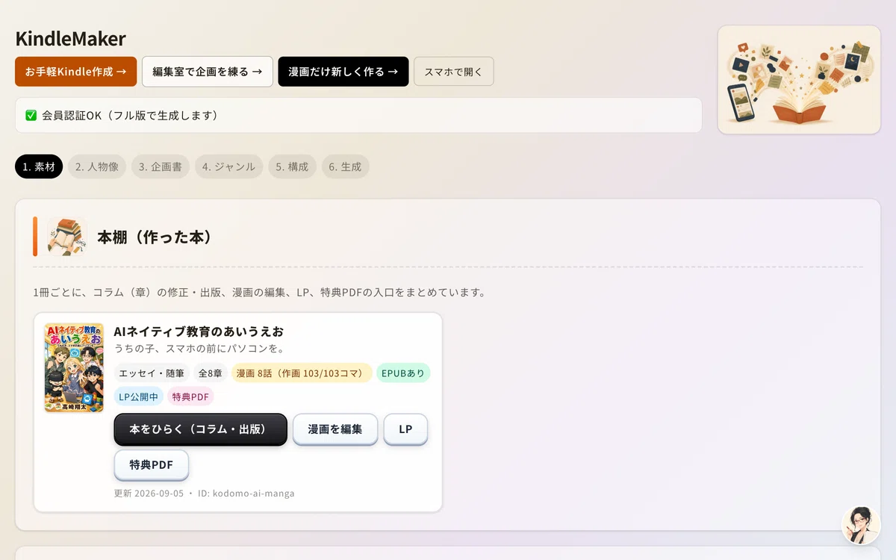Open 編集室で企画を練る

tap(208, 72)
